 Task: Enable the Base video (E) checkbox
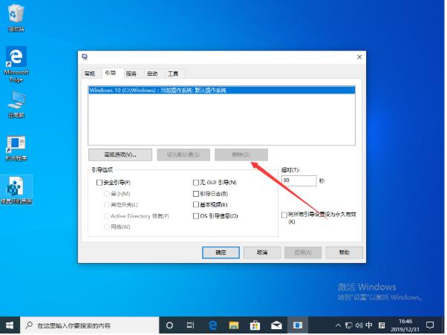(196, 205)
